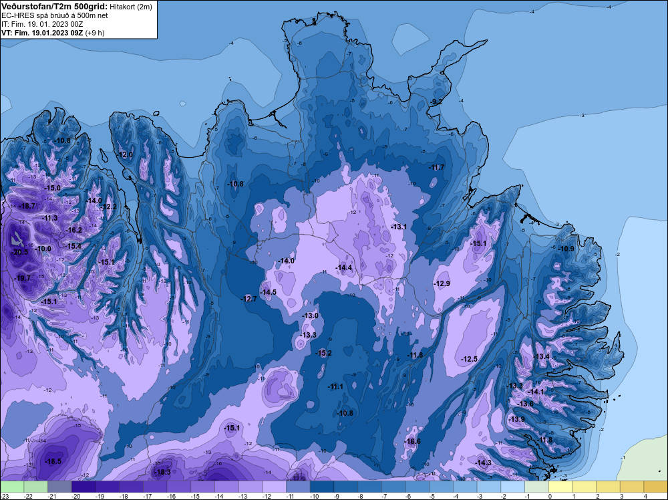
Task: Click the -18.7 temperature label
Action: (x=27, y=206)
